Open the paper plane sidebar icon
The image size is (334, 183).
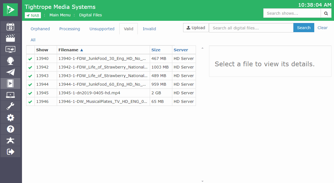(10, 72)
